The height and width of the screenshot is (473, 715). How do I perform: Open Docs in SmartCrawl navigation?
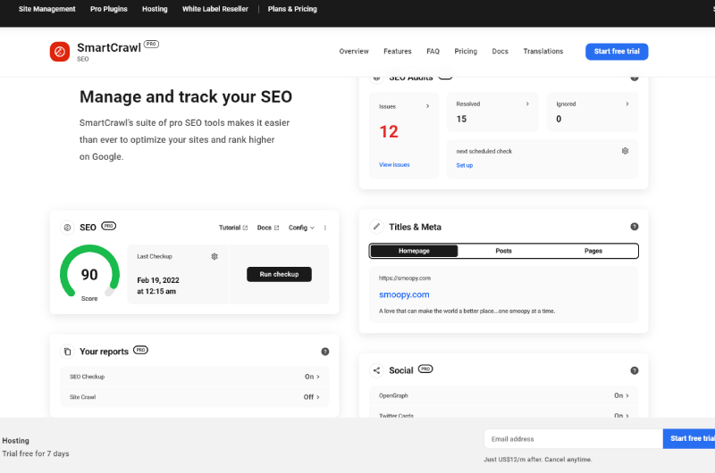(x=500, y=51)
